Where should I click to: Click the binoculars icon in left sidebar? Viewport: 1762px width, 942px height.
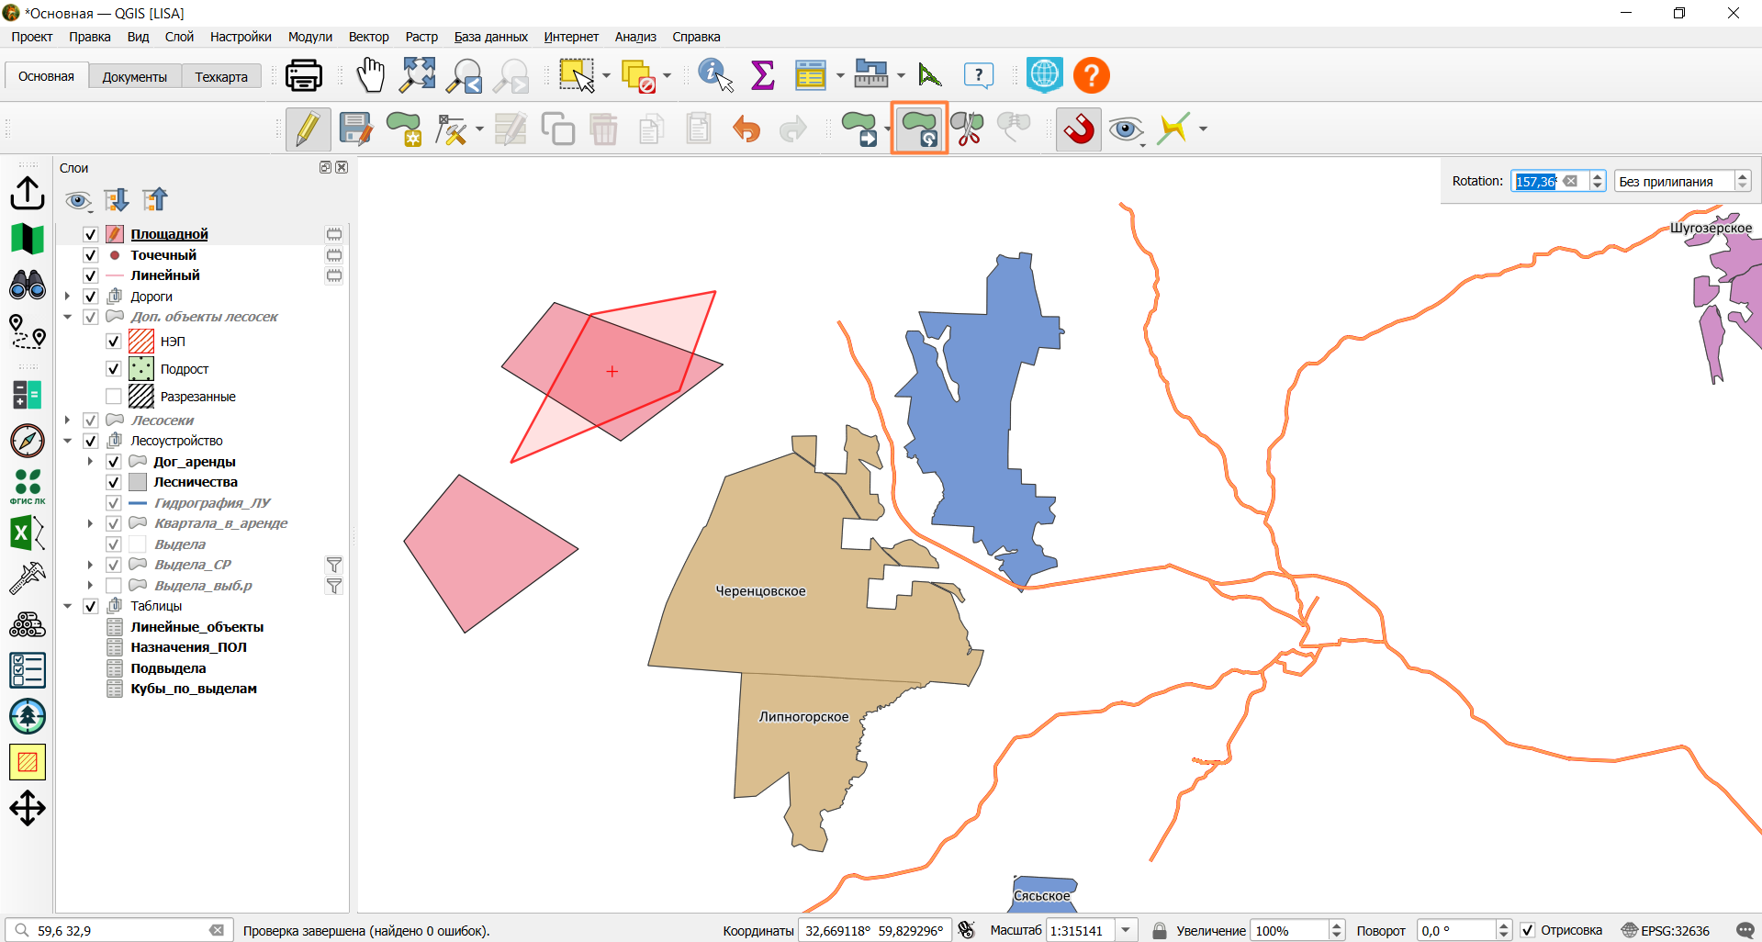28,285
